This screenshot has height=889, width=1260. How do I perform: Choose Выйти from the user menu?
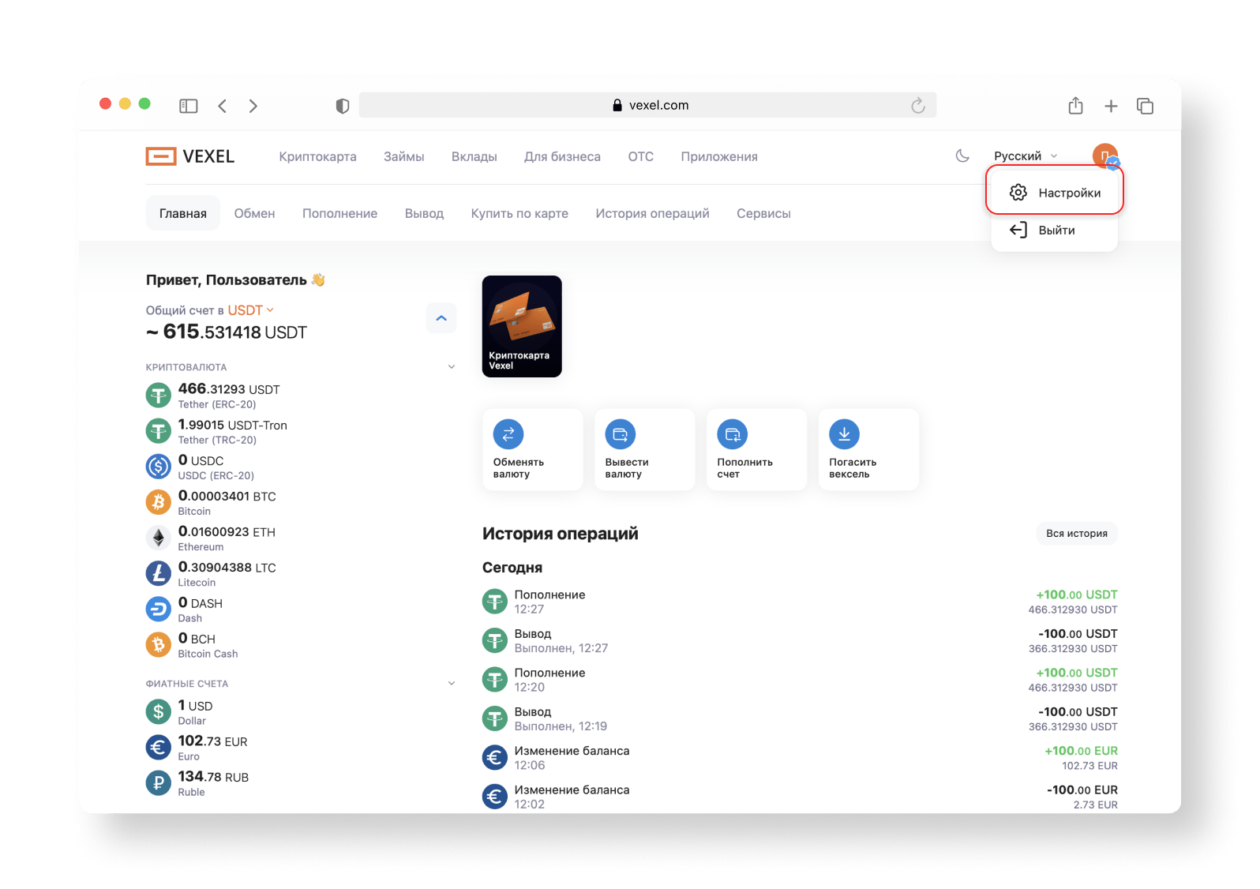[x=1055, y=230]
